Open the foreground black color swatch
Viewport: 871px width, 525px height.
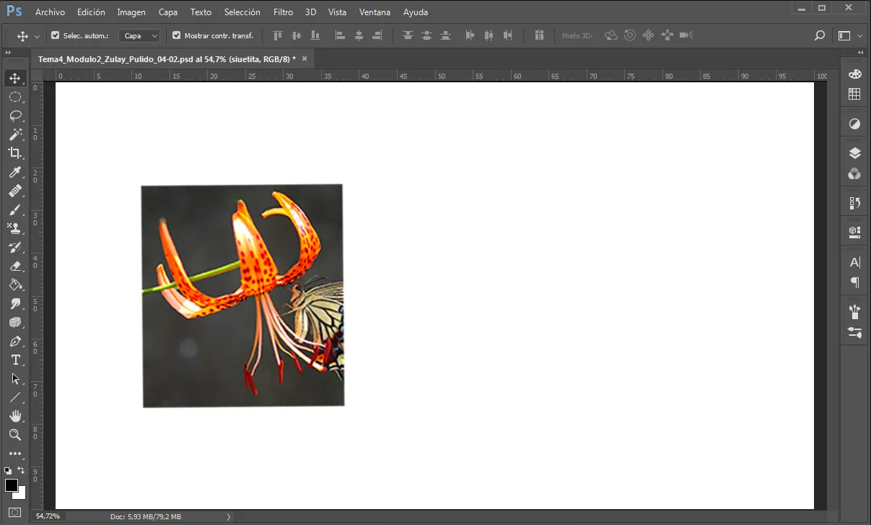(x=11, y=485)
